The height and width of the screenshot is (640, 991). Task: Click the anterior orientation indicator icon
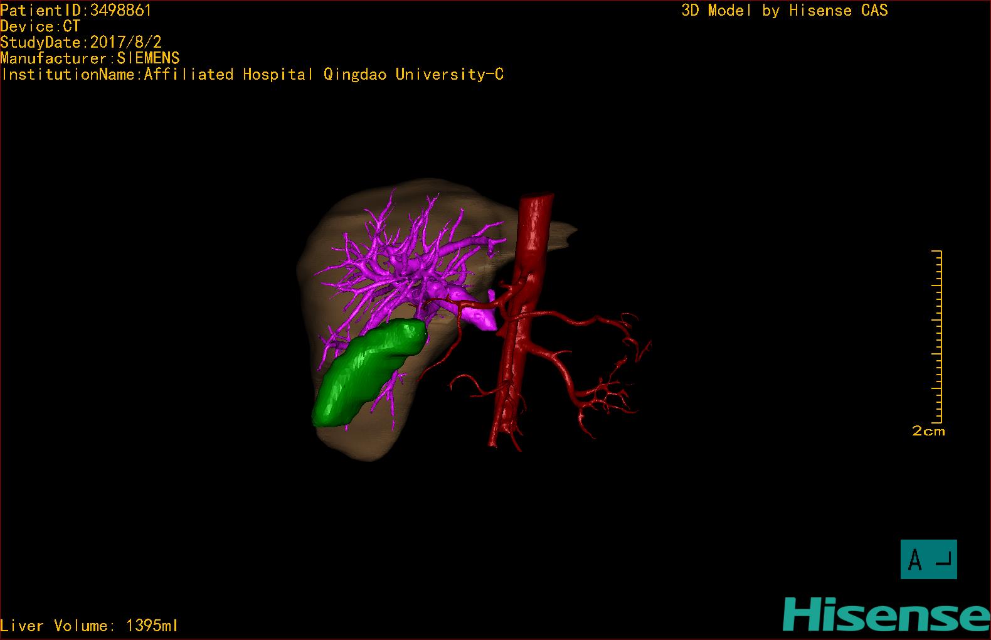point(928,559)
